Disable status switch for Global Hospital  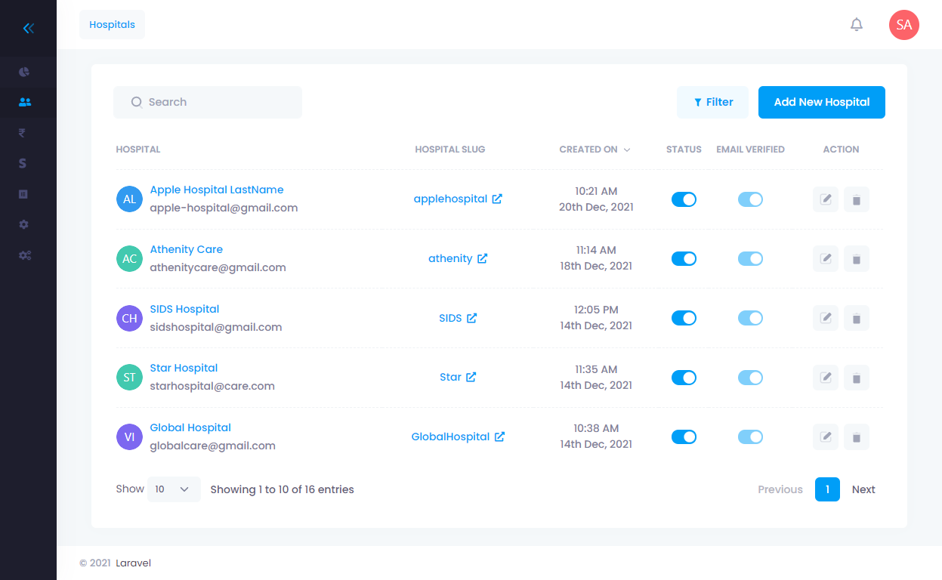point(684,437)
